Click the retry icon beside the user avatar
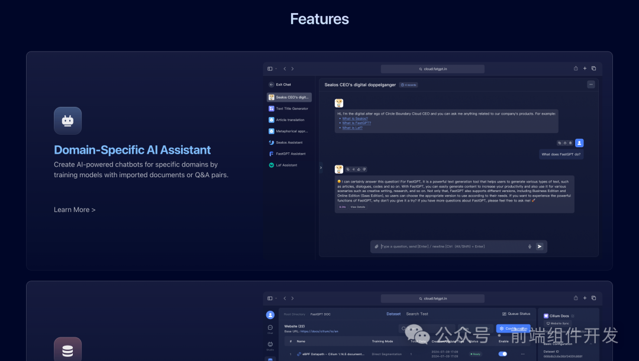This screenshot has height=361, width=639. click(x=565, y=143)
